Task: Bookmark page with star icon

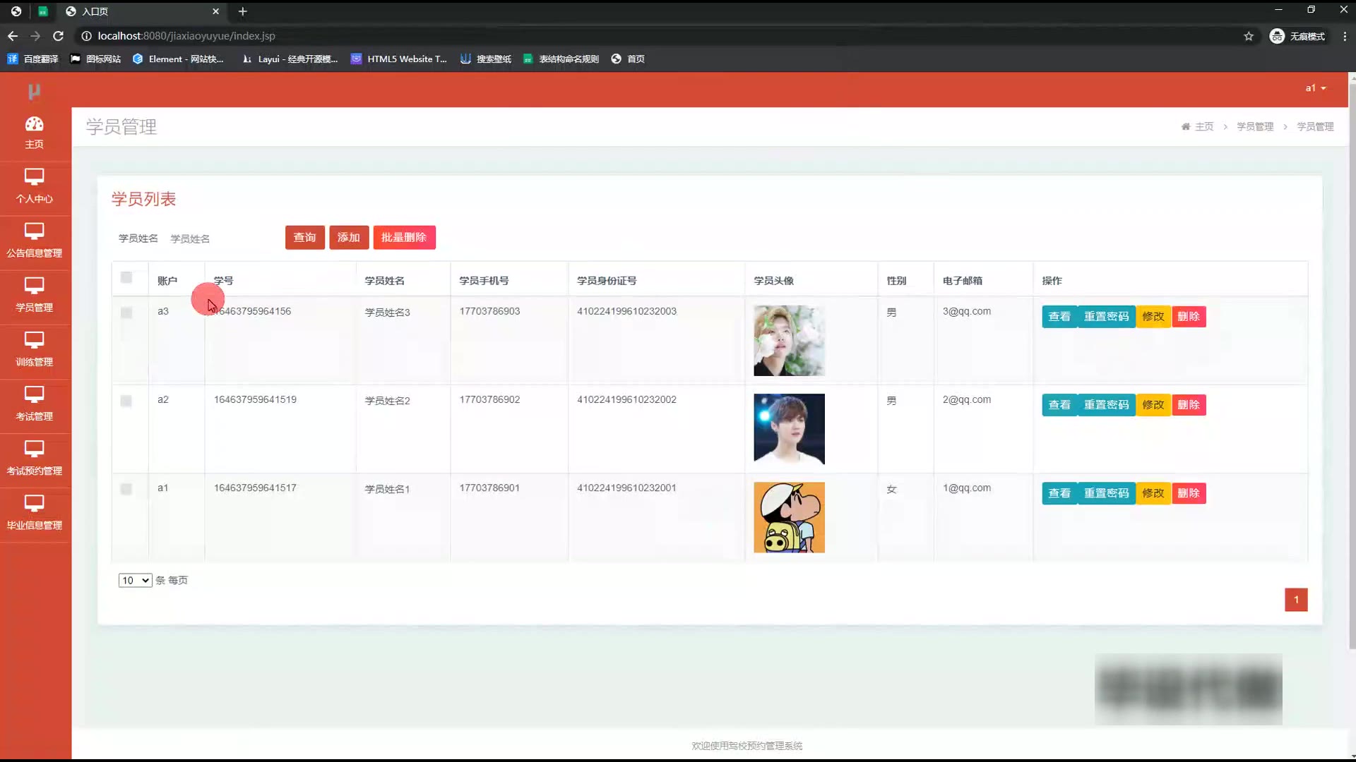Action: tap(1248, 36)
